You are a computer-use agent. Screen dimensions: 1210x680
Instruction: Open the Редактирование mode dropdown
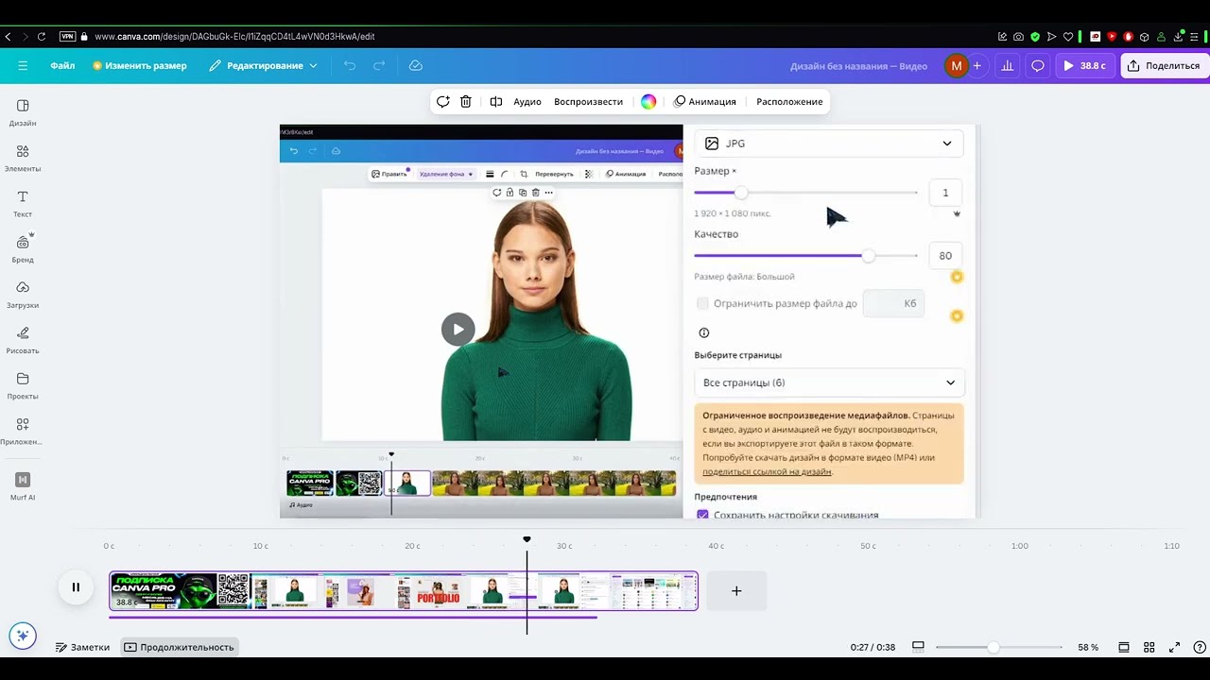point(263,66)
